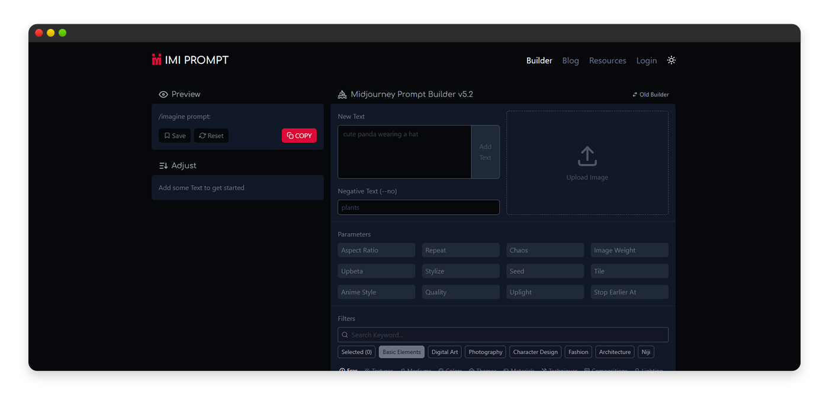Save the current prompt
This screenshot has width=829, height=414.
tap(175, 135)
